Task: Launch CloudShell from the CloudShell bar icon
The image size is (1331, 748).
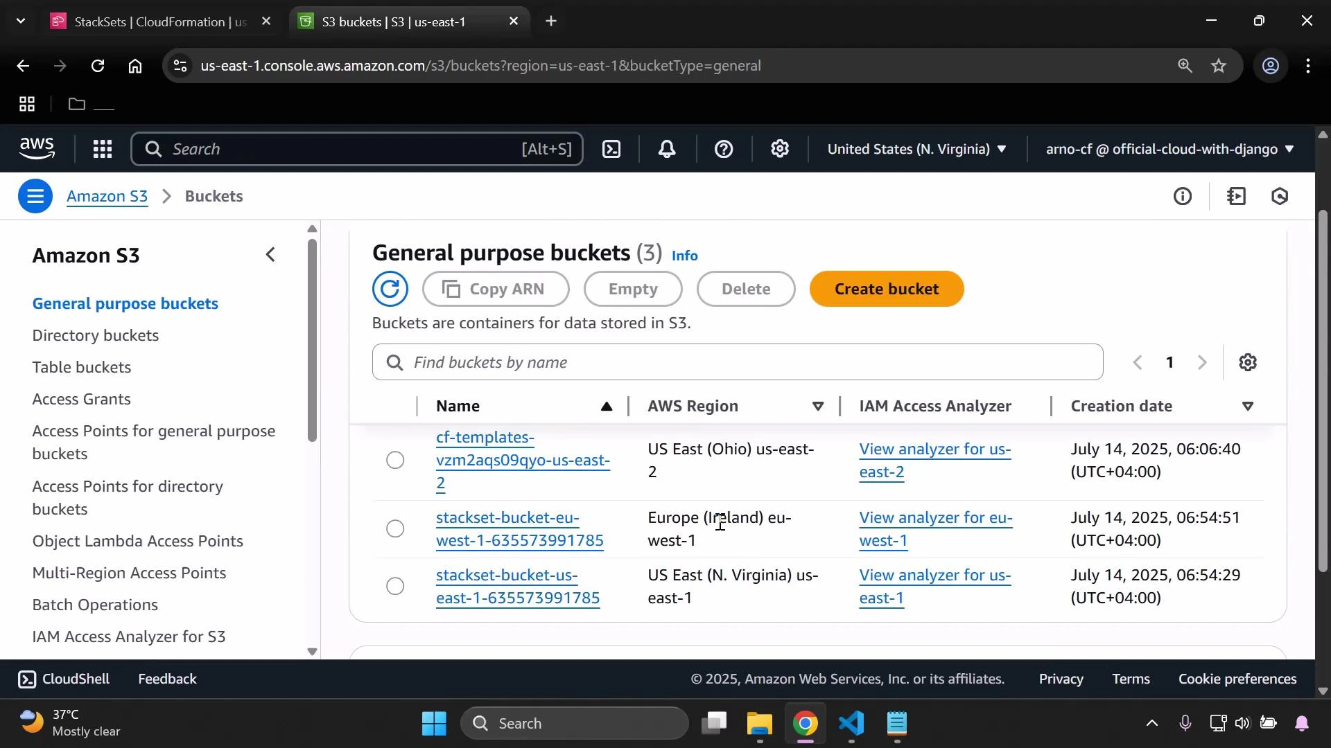Action: (x=28, y=679)
